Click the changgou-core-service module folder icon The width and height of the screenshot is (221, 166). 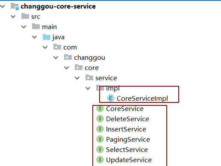[x=15, y=6]
